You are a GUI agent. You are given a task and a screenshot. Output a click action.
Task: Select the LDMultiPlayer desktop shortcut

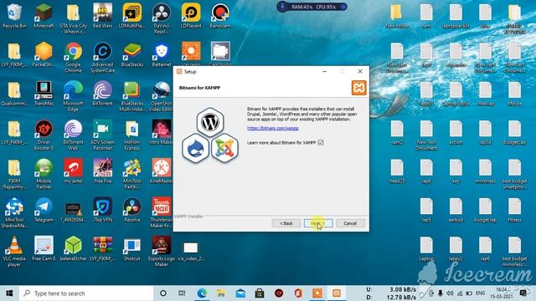coord(132,16)
